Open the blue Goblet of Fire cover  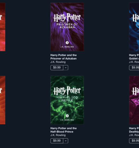pyautogui.click(x=134, y=27)
